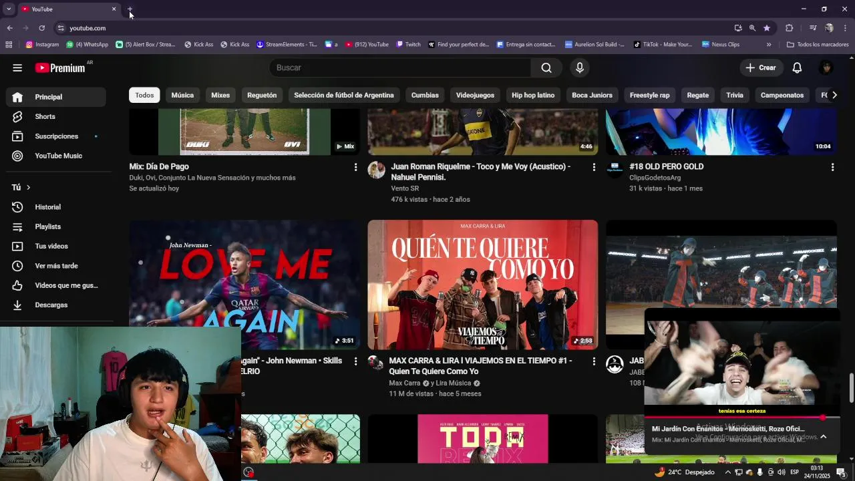Open the volume icon in system tray
855x481 pixels.
point(781,472)
